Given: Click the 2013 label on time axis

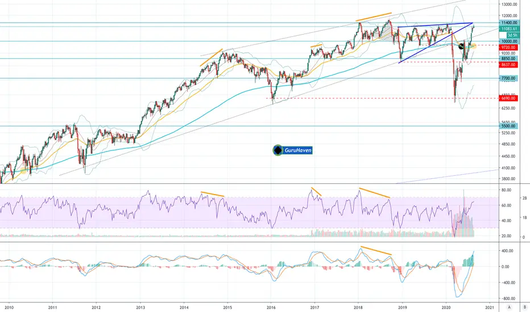Looking at the screenshot, I should (140, 307).
